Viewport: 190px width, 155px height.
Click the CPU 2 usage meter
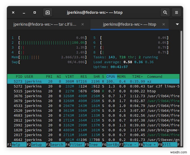pos(49,43)
